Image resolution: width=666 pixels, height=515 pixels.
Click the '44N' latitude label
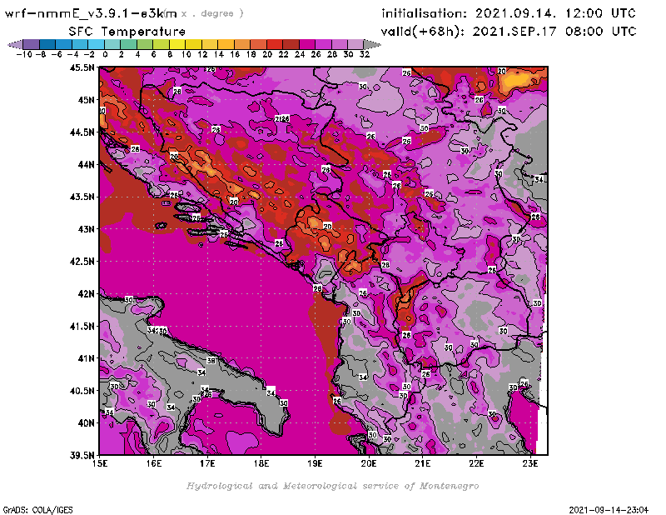click(x=86, y=164)
